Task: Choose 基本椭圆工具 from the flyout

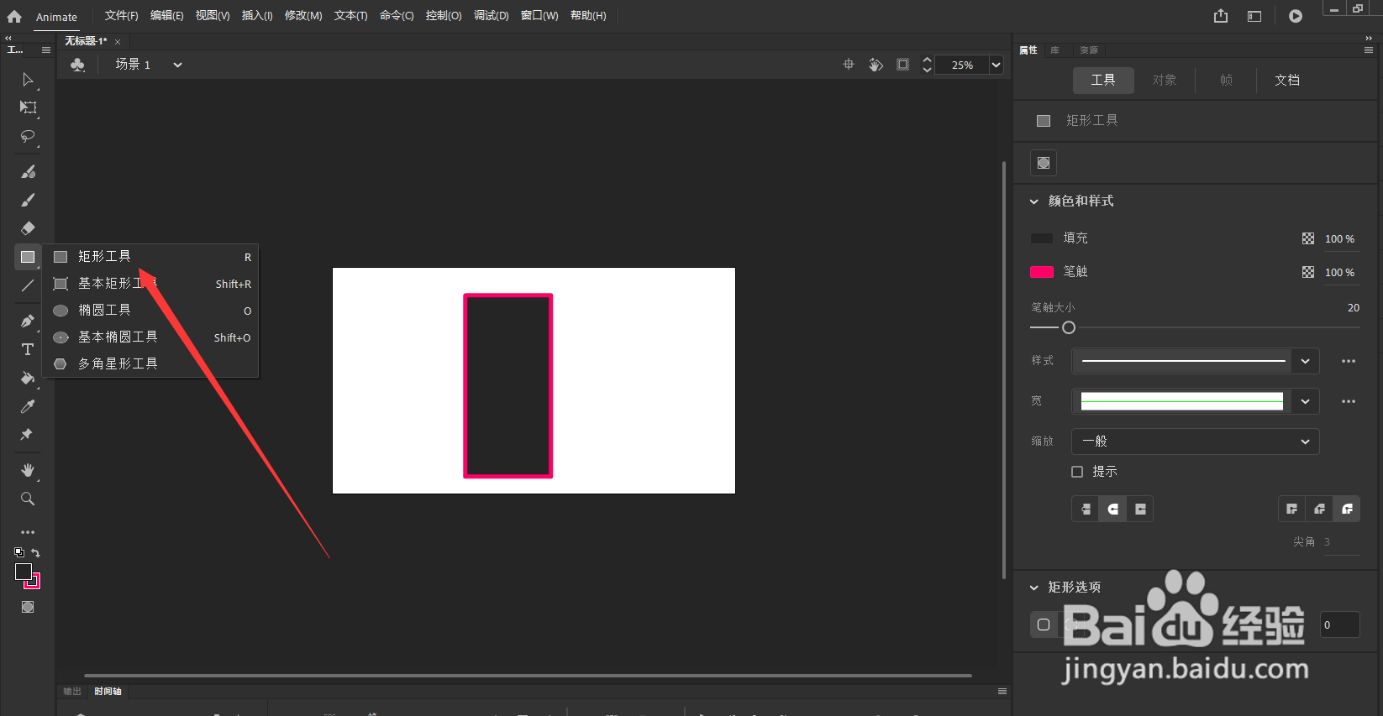Action: (151, 337)
